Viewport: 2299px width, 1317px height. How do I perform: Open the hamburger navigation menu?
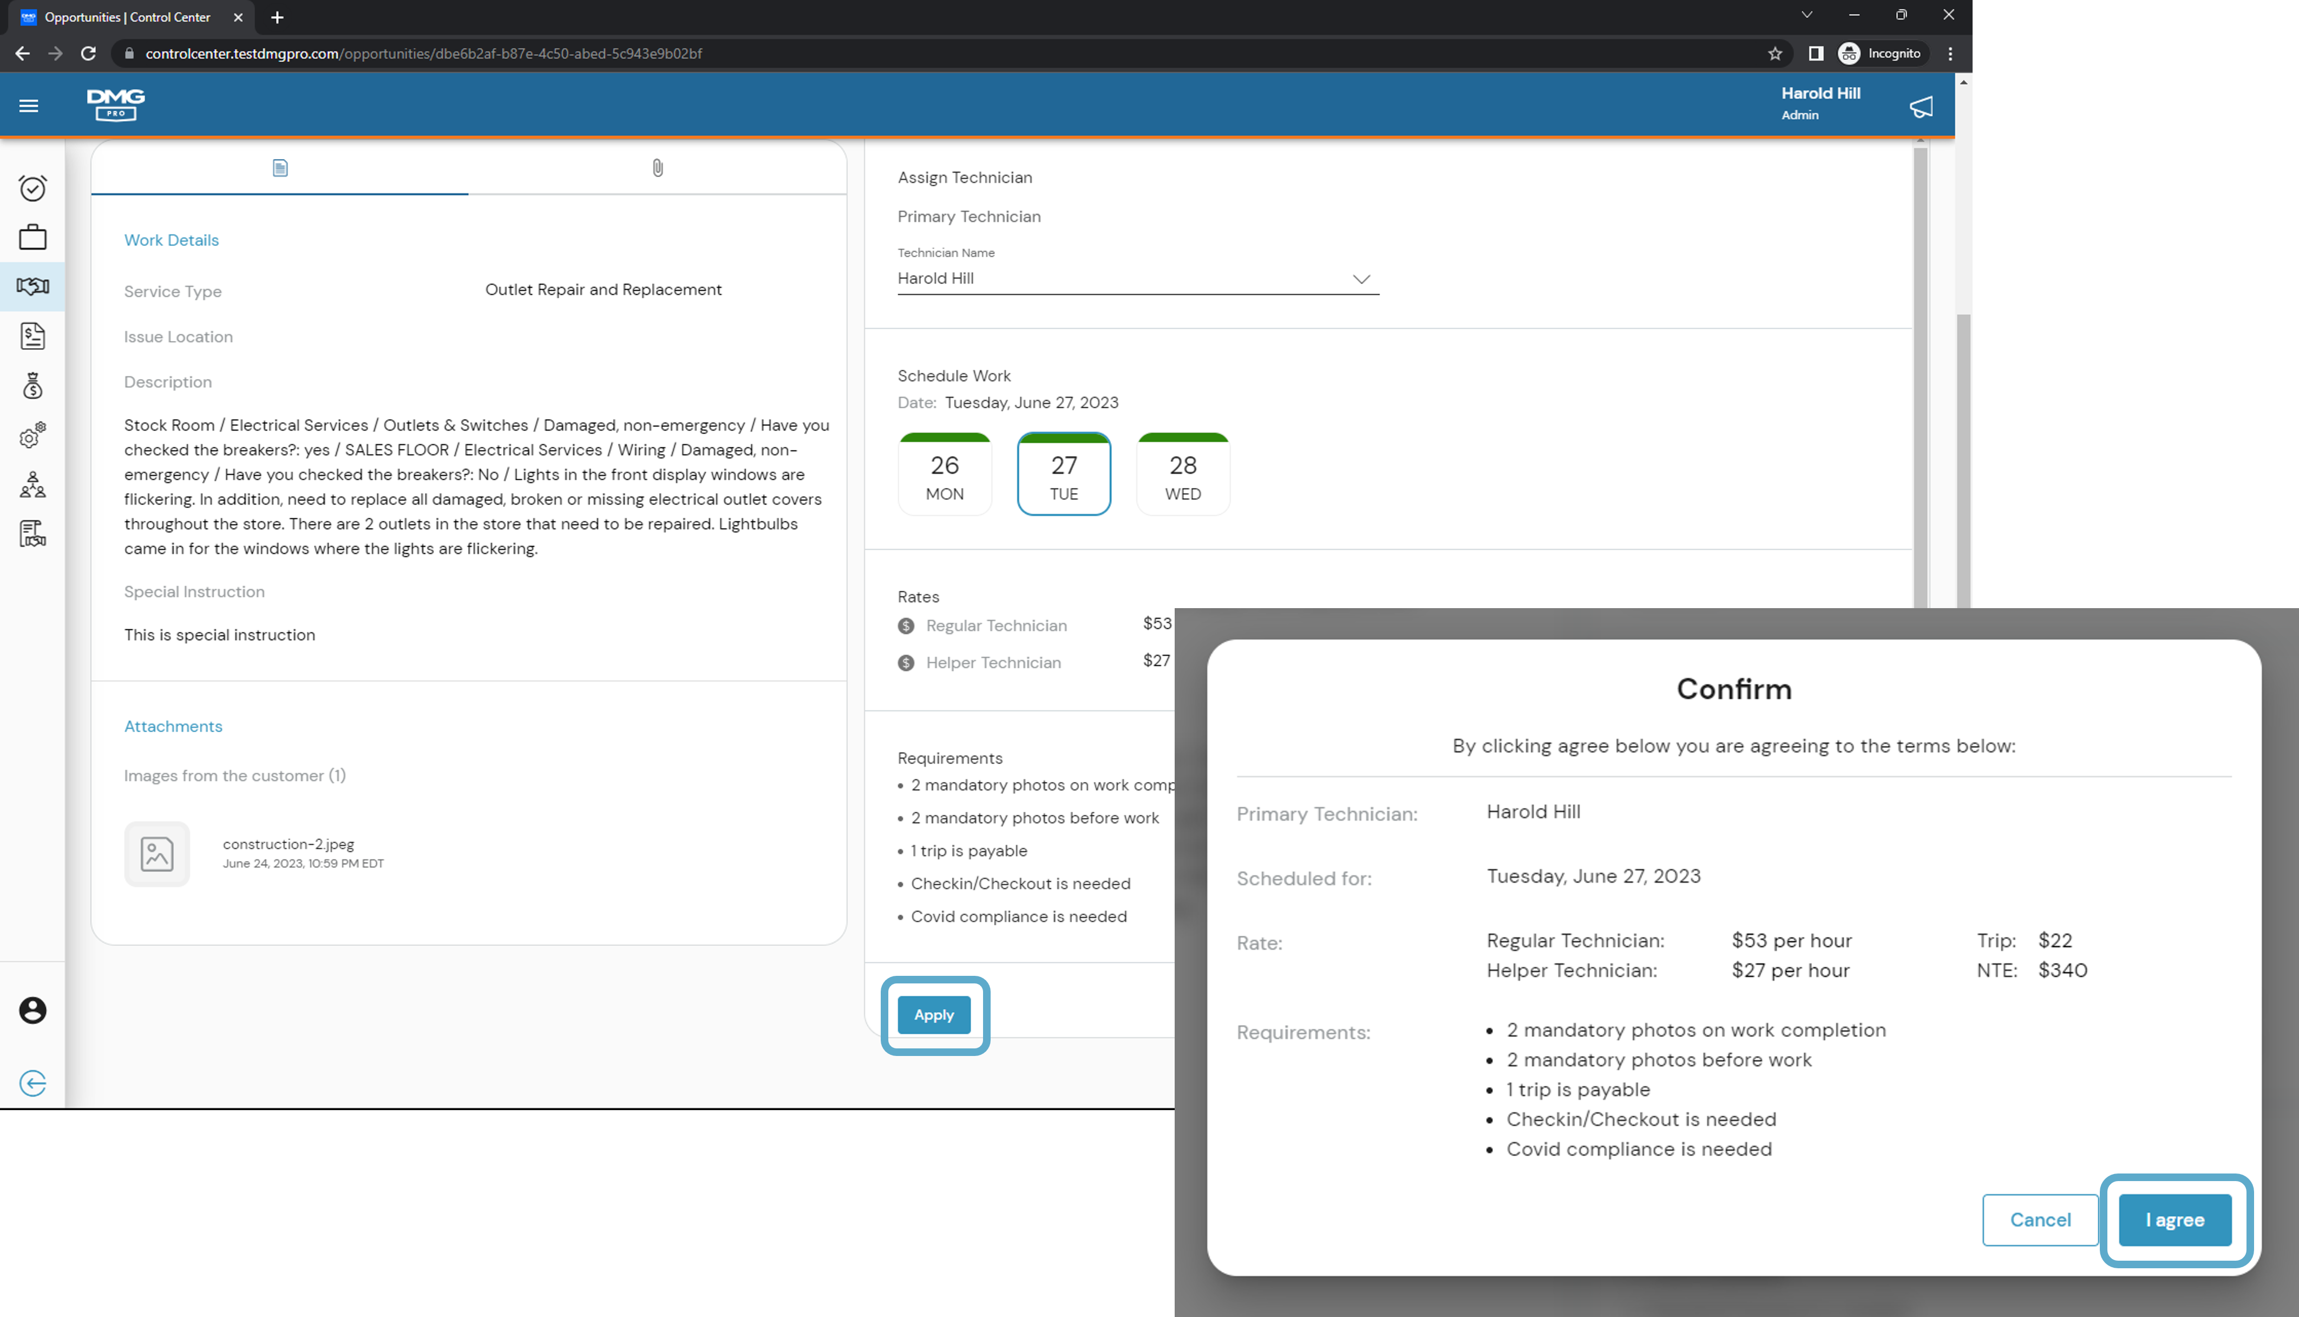pos(29,105)
